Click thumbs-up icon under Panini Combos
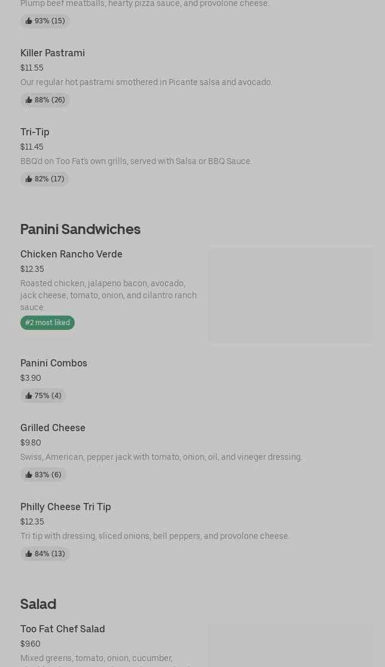 pyautogui.click(x=29, y=396)
